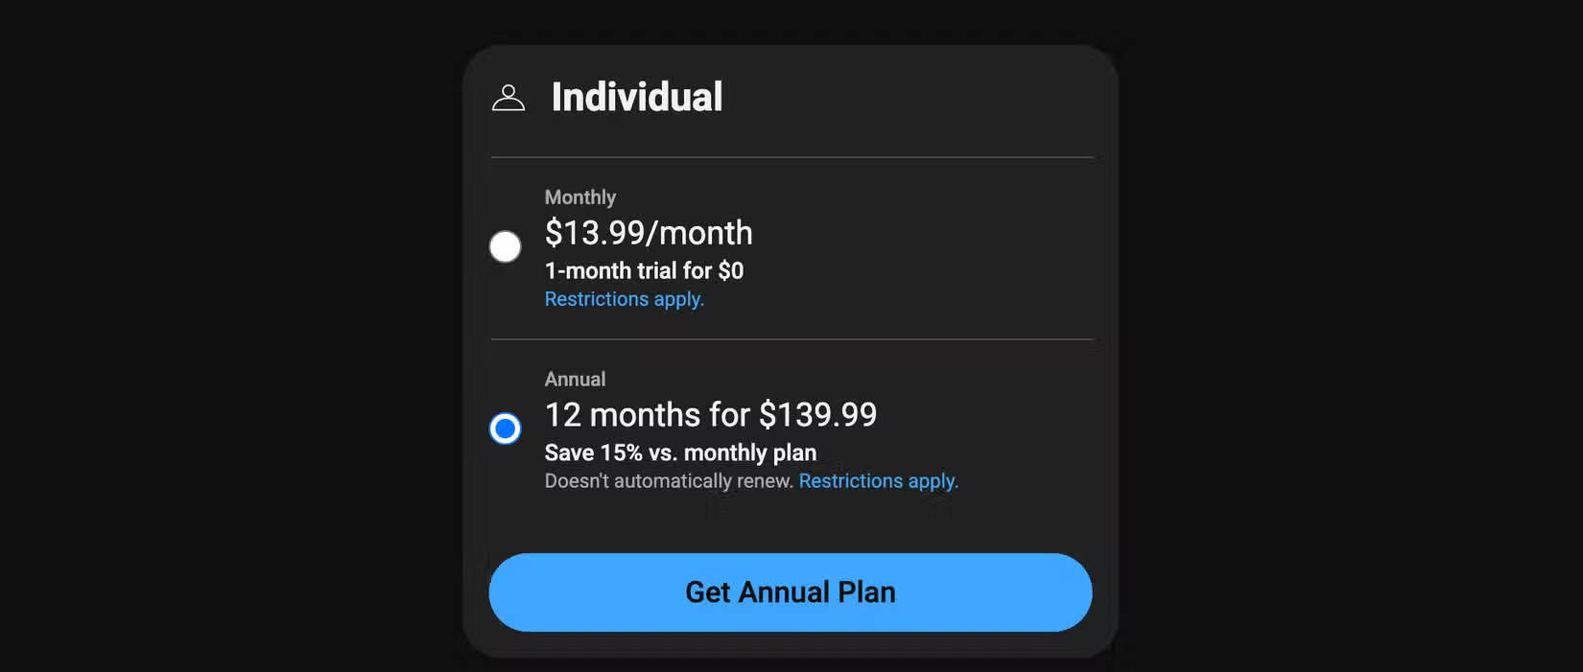
Task: Click the Annual section label
Action: 575,379
